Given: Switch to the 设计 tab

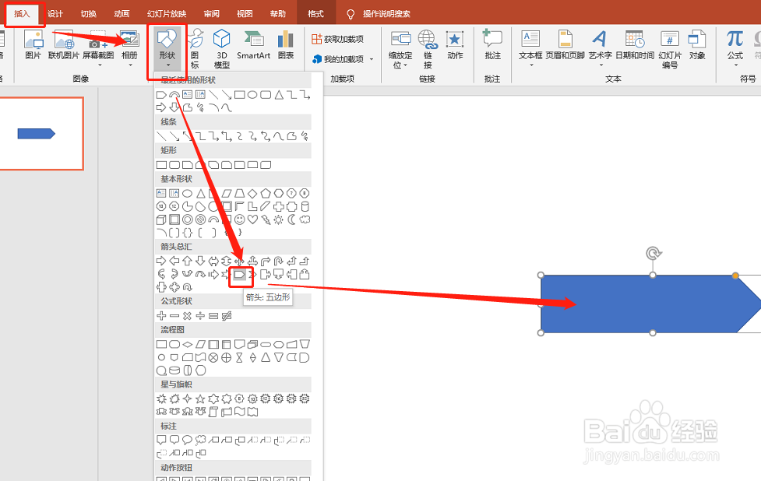Looking at the screenshot, I should click(x=55, y=13).
